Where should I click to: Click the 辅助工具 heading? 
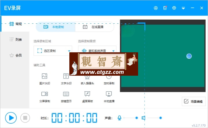[x=39, y=65]
